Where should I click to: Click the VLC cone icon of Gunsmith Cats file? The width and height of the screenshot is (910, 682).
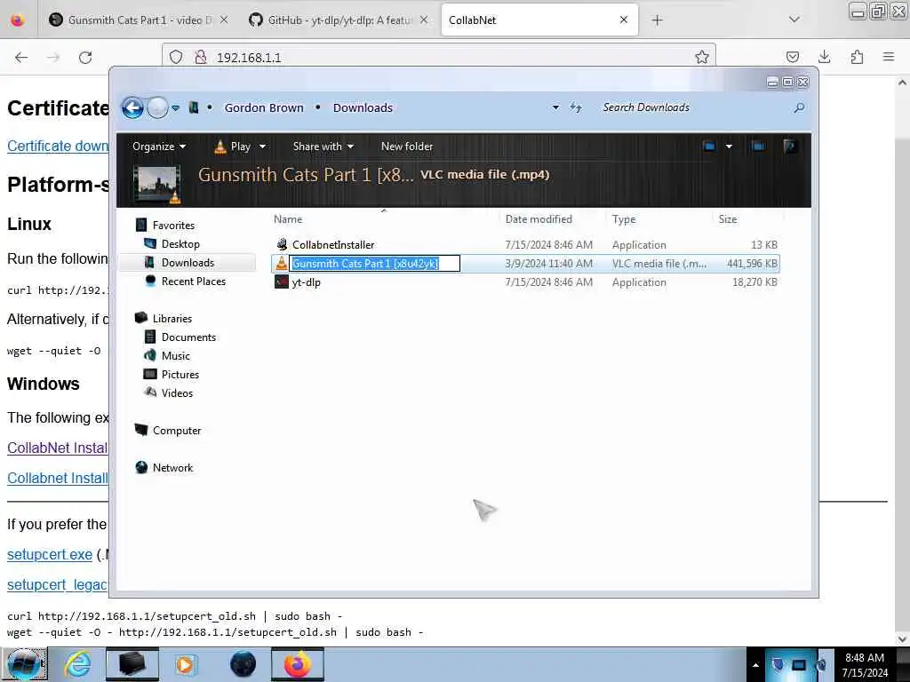(x=282, y=263)
